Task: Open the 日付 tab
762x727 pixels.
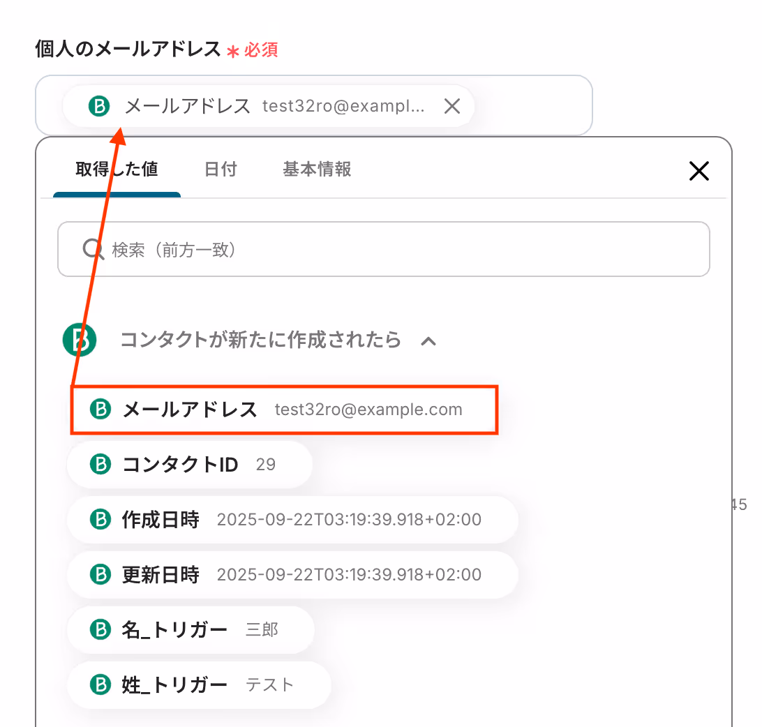Action: 220,169
